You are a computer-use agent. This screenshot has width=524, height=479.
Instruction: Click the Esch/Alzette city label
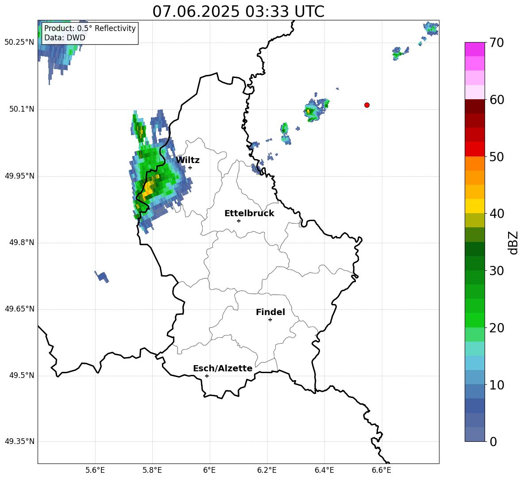[x=223, y=368]
